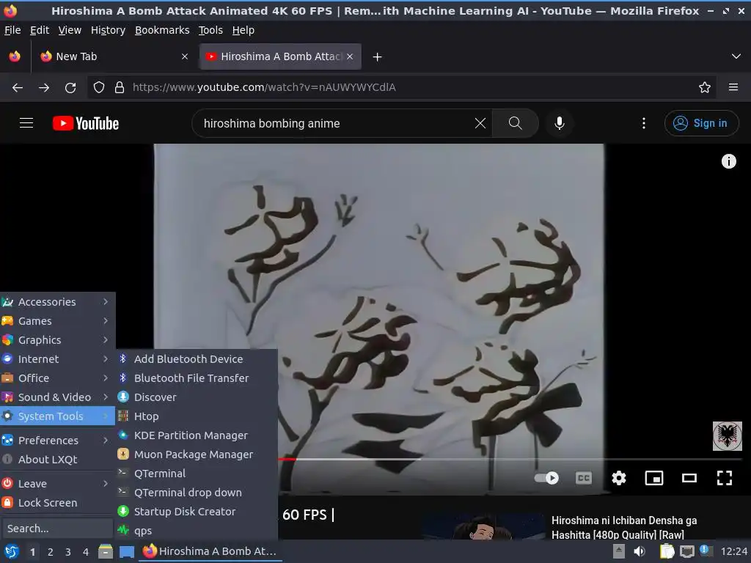Go back in Firefox

tap(18, 88)
